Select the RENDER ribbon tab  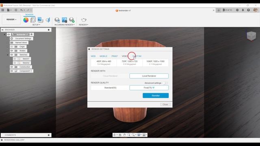tap(29, 15)
